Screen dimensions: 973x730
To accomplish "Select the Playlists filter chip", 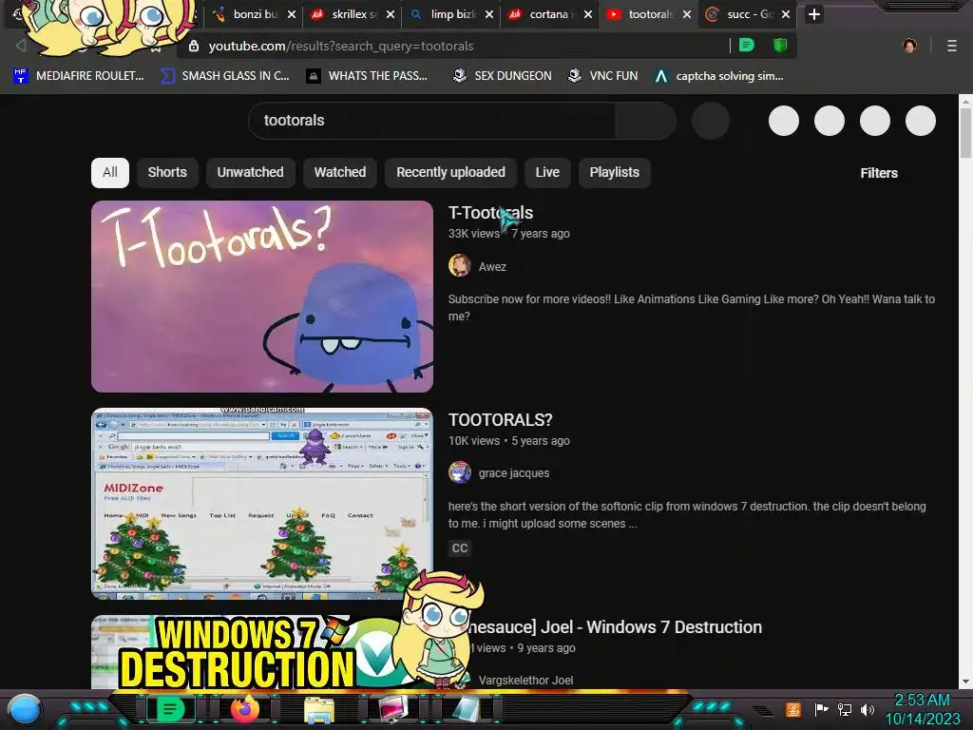I will pyautogui.click(x=615, y=173).
